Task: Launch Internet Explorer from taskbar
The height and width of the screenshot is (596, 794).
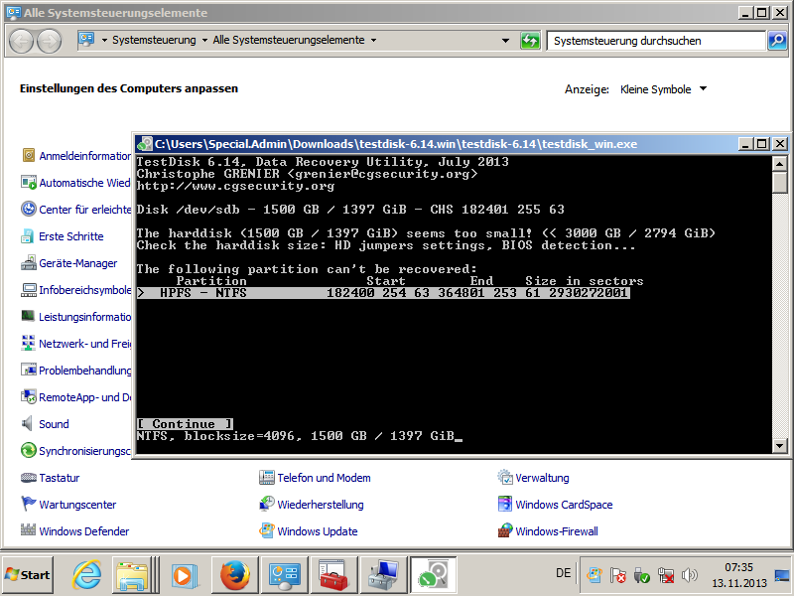Action: 86,575
